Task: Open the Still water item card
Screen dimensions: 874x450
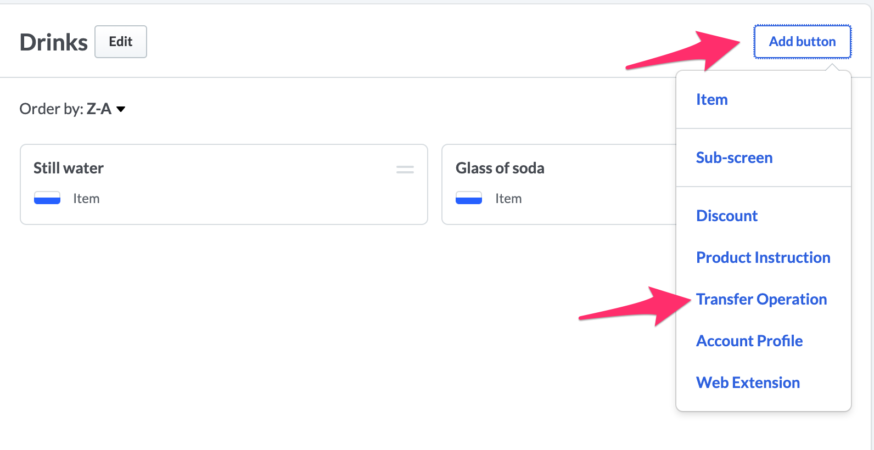Action: click(224, 184)
